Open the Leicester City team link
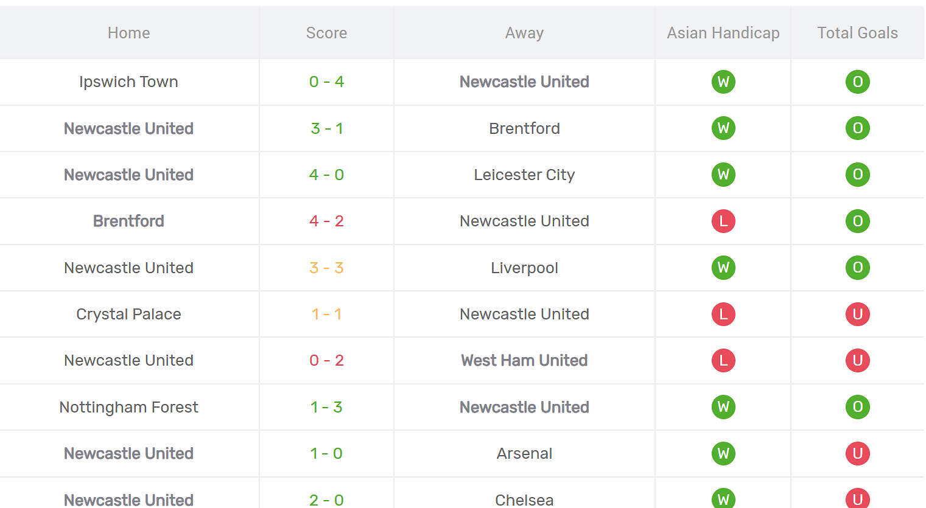 pyautogui.click(x=524, y=175)
